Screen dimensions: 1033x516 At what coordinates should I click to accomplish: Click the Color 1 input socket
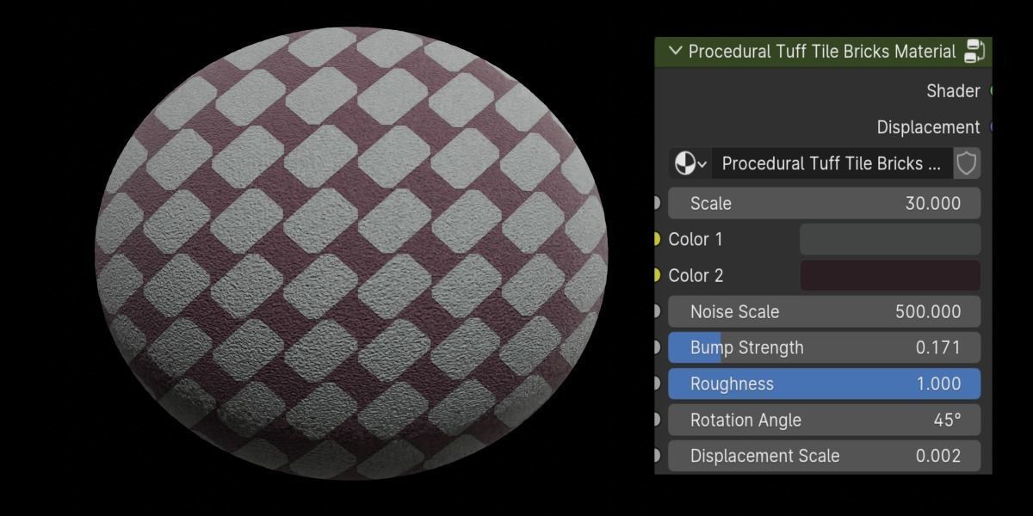[x=657, y=239]
